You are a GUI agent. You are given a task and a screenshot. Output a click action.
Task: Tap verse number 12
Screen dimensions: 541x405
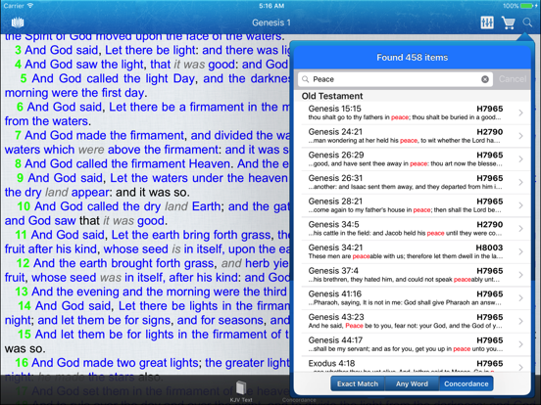[23, 263]
